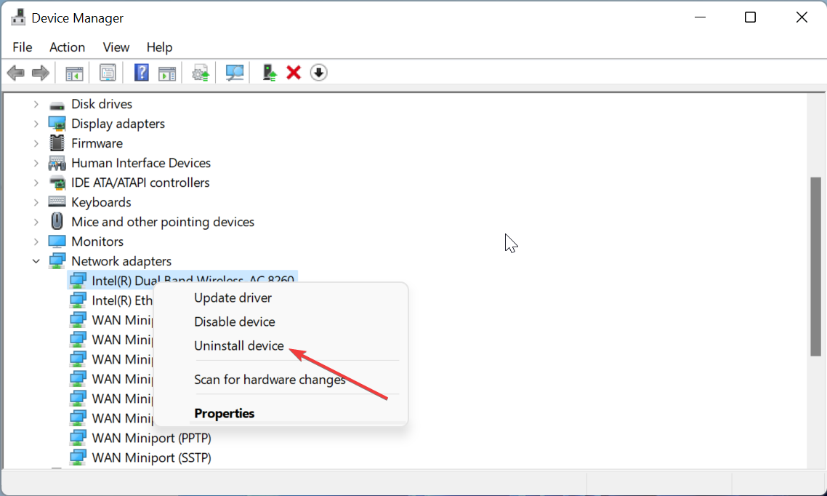827x496 pixels.
Task: Click the red X Uninstall device icon
Action: pos(294,72)
